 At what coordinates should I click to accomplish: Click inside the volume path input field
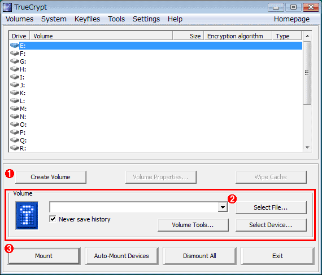click(x=134, y=207)
